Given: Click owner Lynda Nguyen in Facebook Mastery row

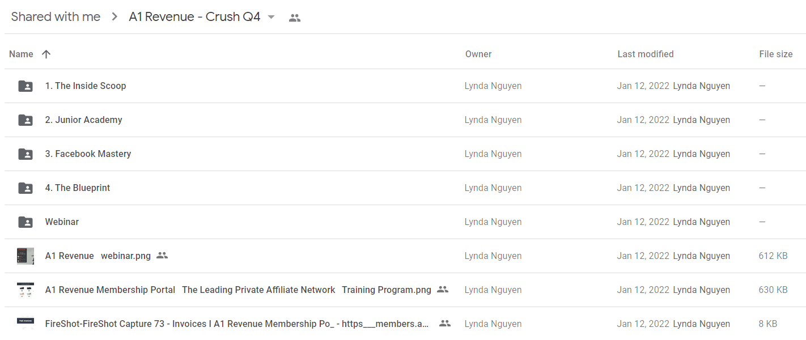Looking at the screenshot, I should (x=493, y=154).
